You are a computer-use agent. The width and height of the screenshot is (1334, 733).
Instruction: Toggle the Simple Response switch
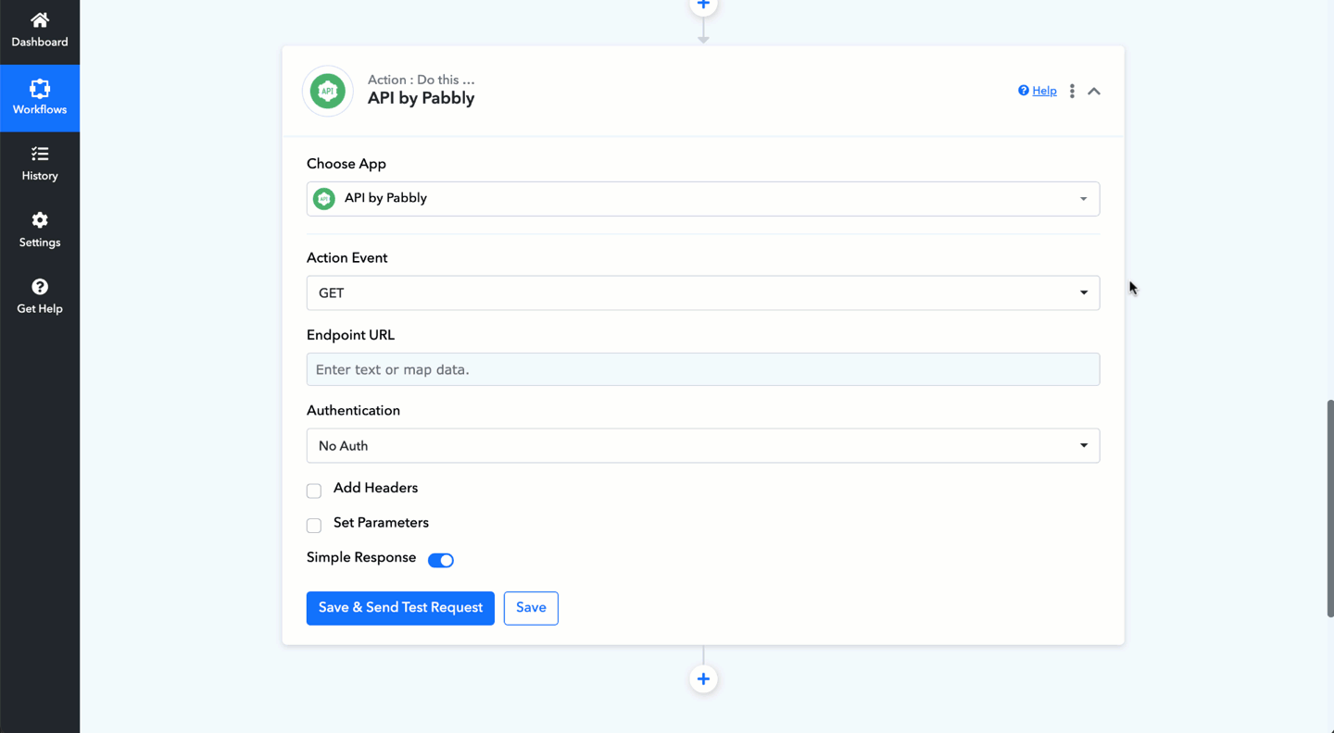pyautogui.click(x=441, y=560)
